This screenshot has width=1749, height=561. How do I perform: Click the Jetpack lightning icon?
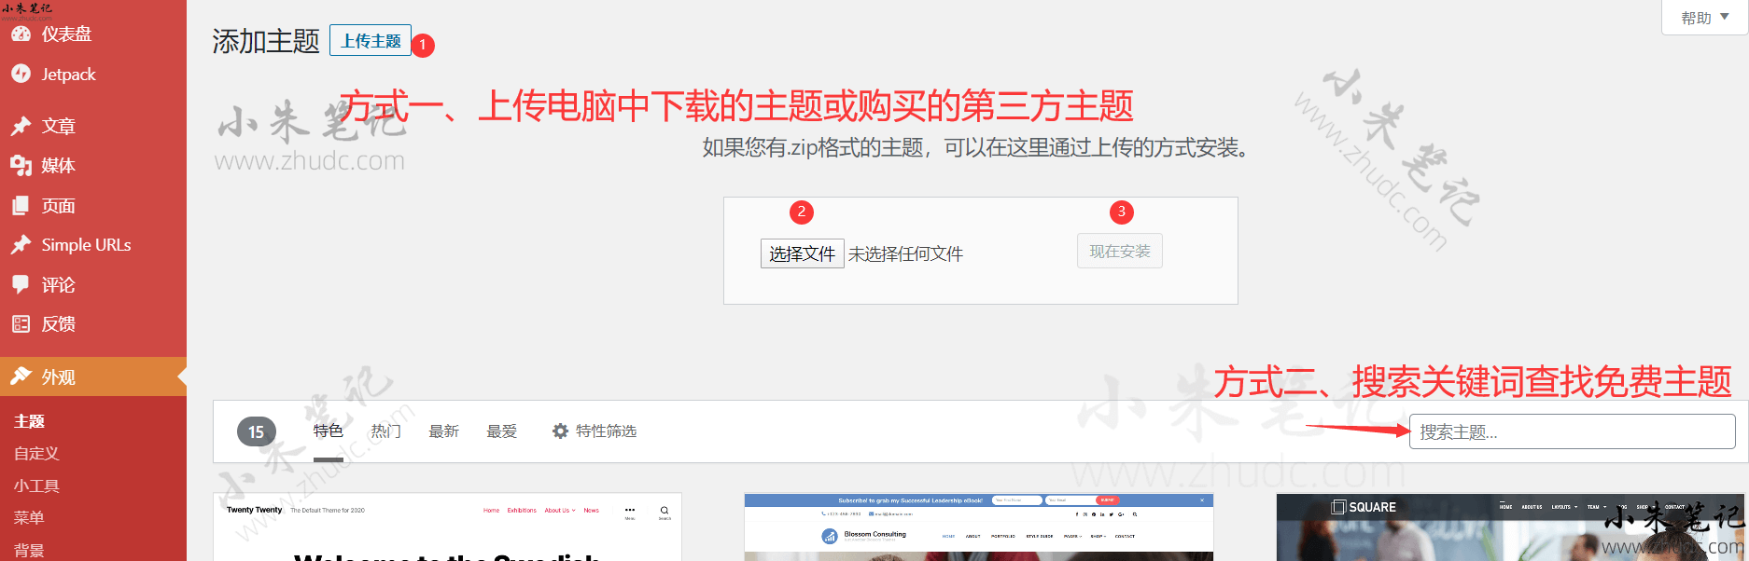[x=21, y=74]
